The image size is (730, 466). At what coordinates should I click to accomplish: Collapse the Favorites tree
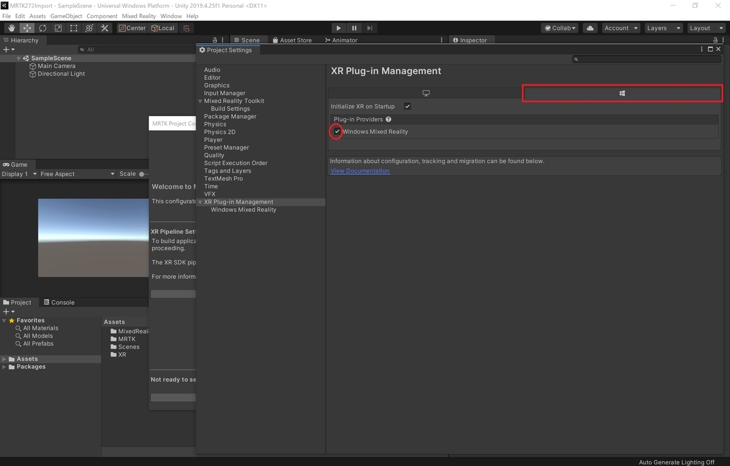(x=4, y=321)
